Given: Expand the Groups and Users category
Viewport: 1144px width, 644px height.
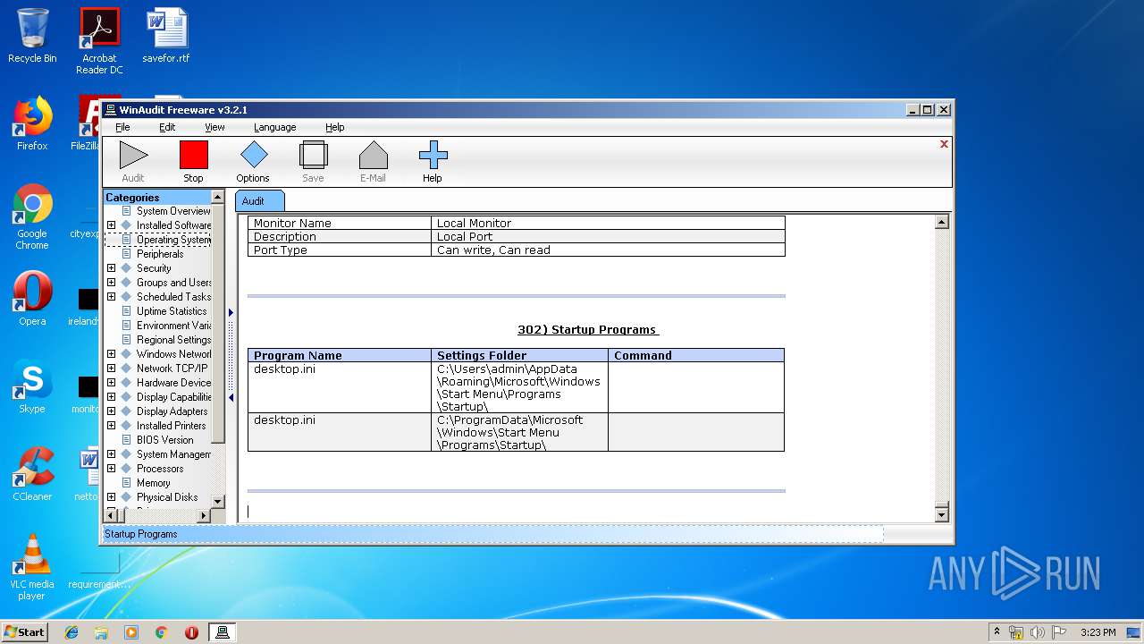Looking at the screenshot, I should click(111, 283).
